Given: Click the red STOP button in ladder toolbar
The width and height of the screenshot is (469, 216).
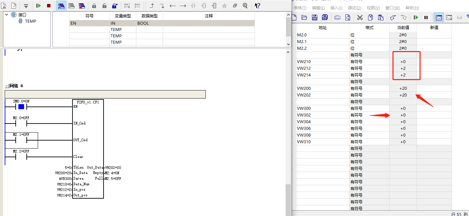Looking at the screenshot, I should (49, 6).
